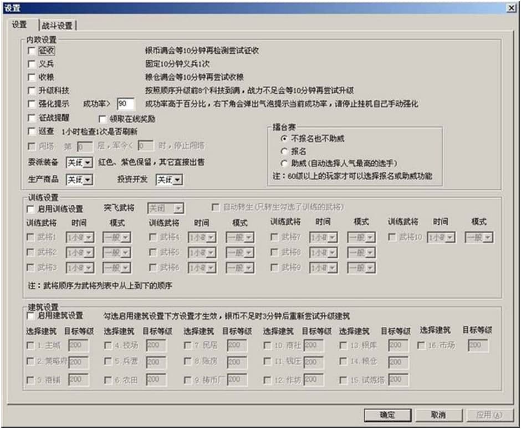This screenshot has height=429, width=521.
Task: Check building 1. 主城
Action: (30, 345)
